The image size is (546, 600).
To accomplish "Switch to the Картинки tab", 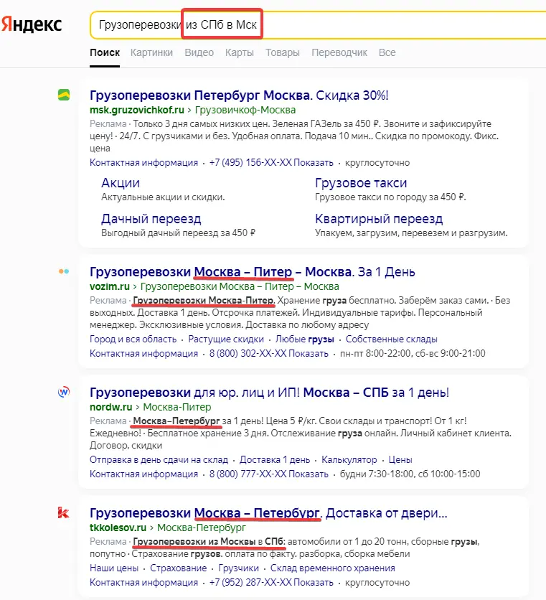I will coord(151,52).
